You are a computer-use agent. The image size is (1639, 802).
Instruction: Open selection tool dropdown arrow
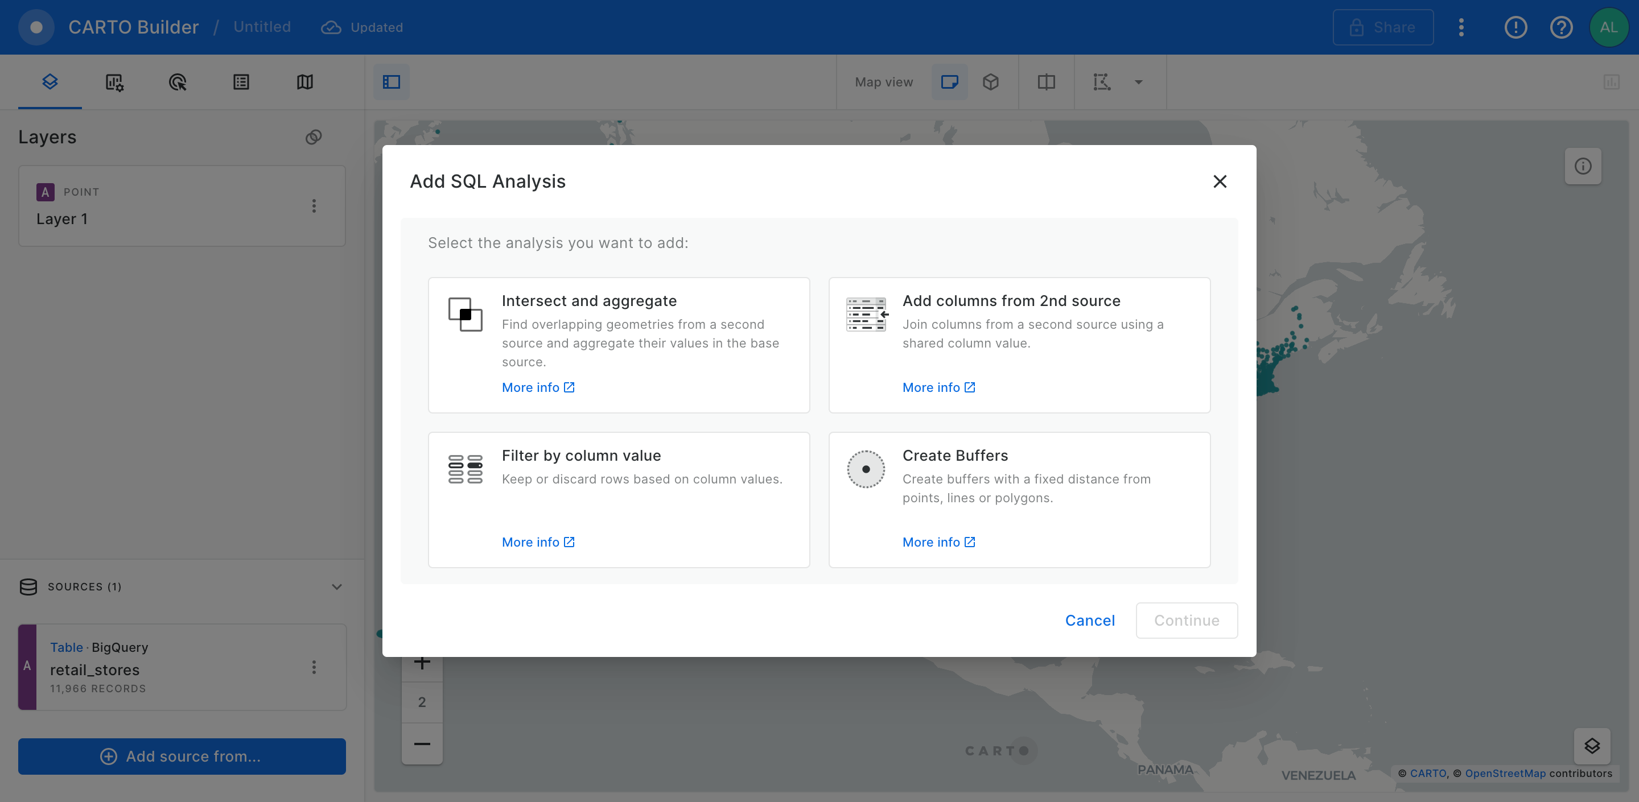1139,82
